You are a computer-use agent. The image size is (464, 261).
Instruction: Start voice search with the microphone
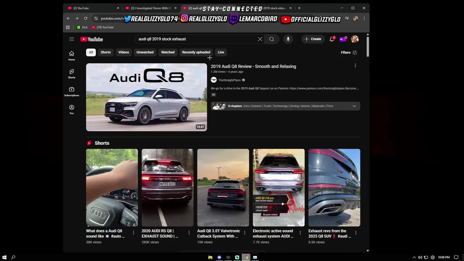(x=288, y=39)
